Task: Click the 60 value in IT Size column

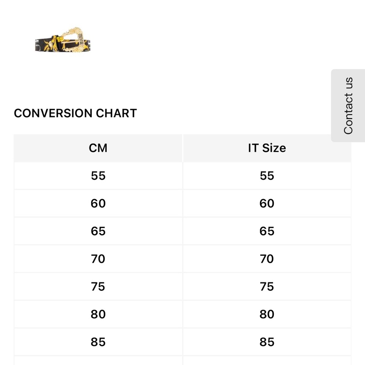Action: 267,203
